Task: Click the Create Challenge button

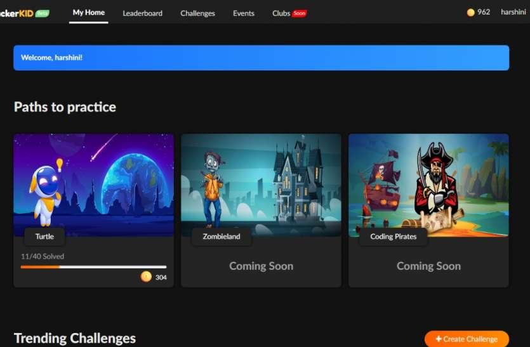Action: pyautogui.click(x=467, y=339)
